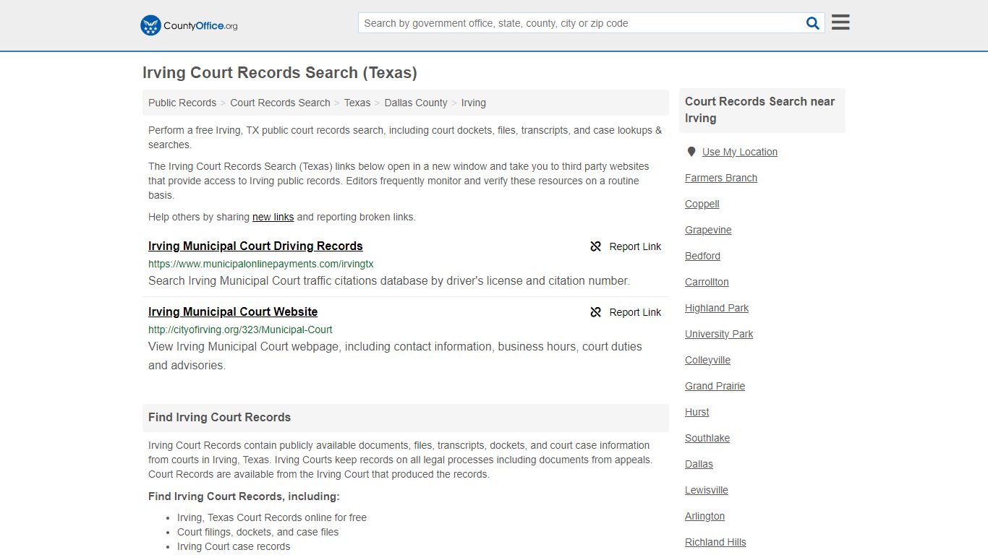Open Grand Prairie court records
This screenshot has height=555, width=988.
pos(715,386)
